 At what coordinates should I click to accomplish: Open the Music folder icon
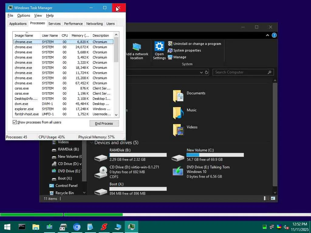pos(178,113)
